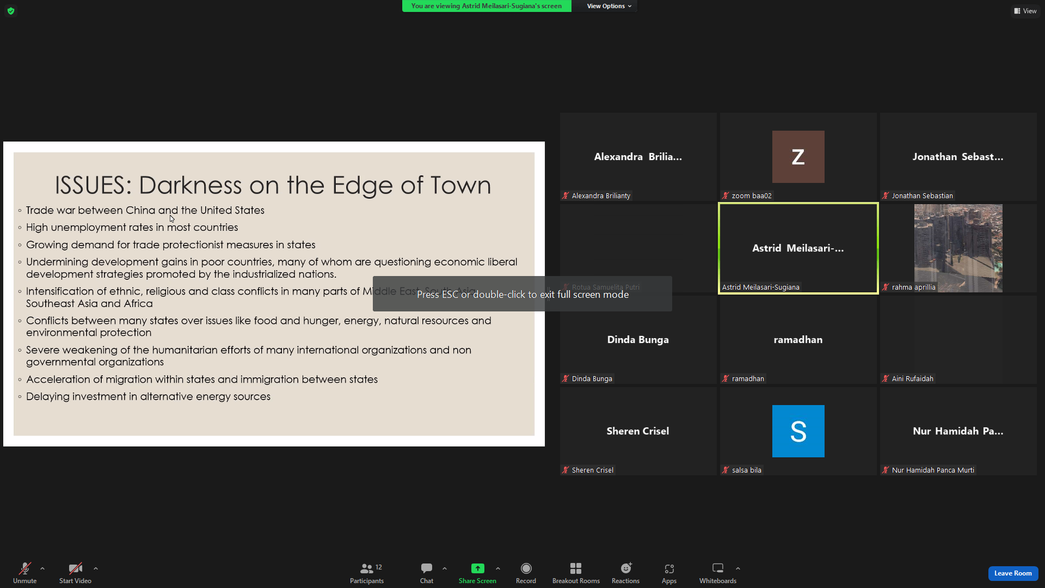Image resolution: width=1045 pixels, height=588 pixels.
Task: Click the 'Delaying investment in alternative energy' bullet
Action: 148,397
